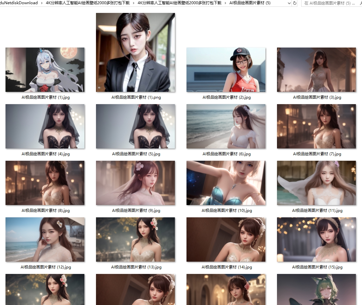Click the file name AI极品绘画图片素材 (3).jpg
Viewport: 362px width, 305px height.
pos(317,97)
